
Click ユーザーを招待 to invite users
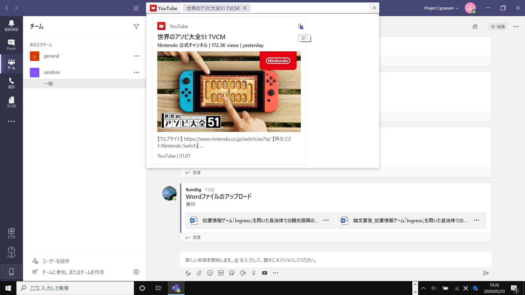[56, 261]
